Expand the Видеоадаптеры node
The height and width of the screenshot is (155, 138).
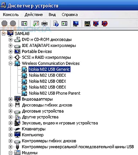pos(11,99)
